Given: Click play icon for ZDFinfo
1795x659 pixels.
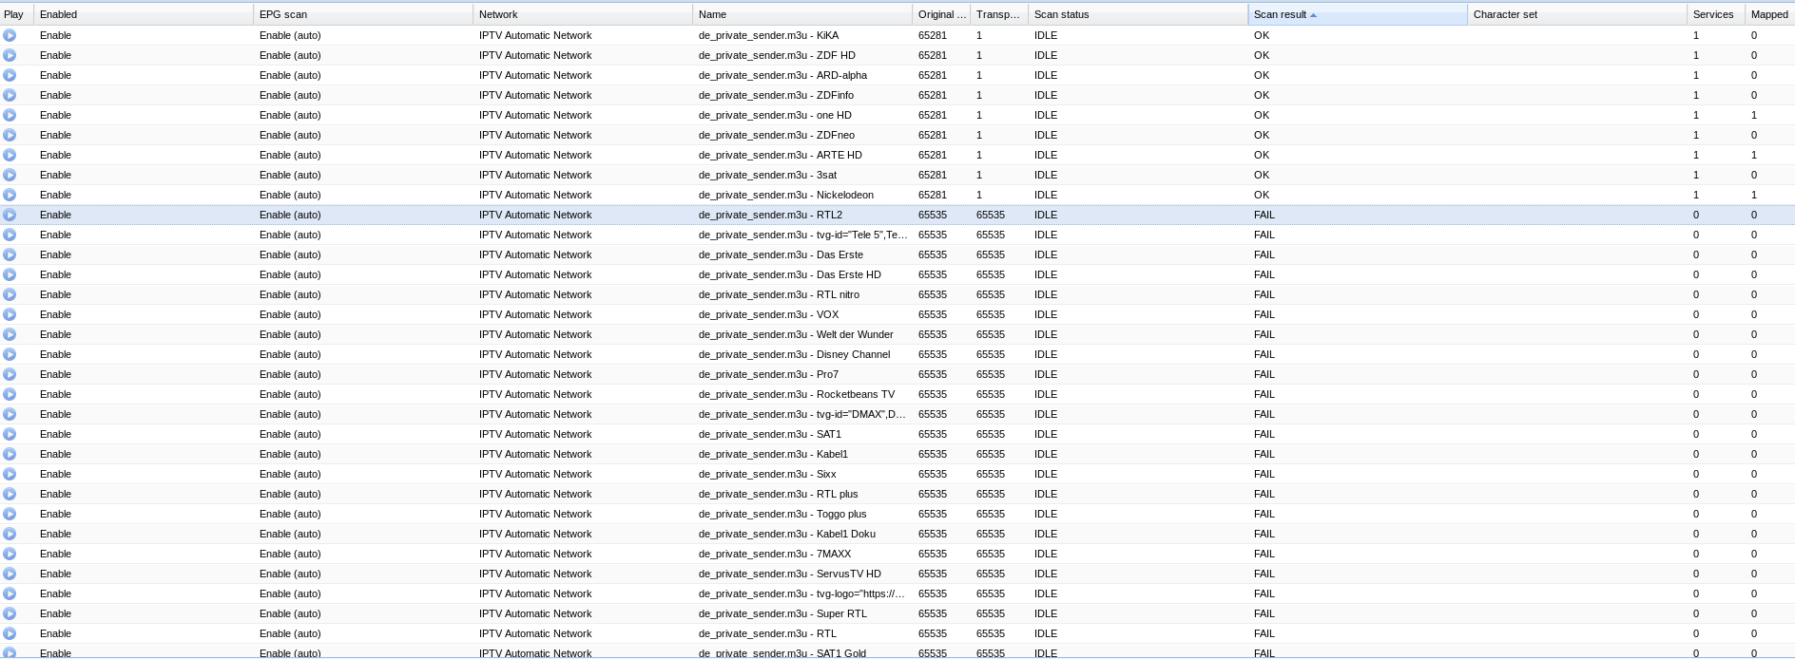Looking at the screenshot, I should pyautogui.click(x=10, y=95).
